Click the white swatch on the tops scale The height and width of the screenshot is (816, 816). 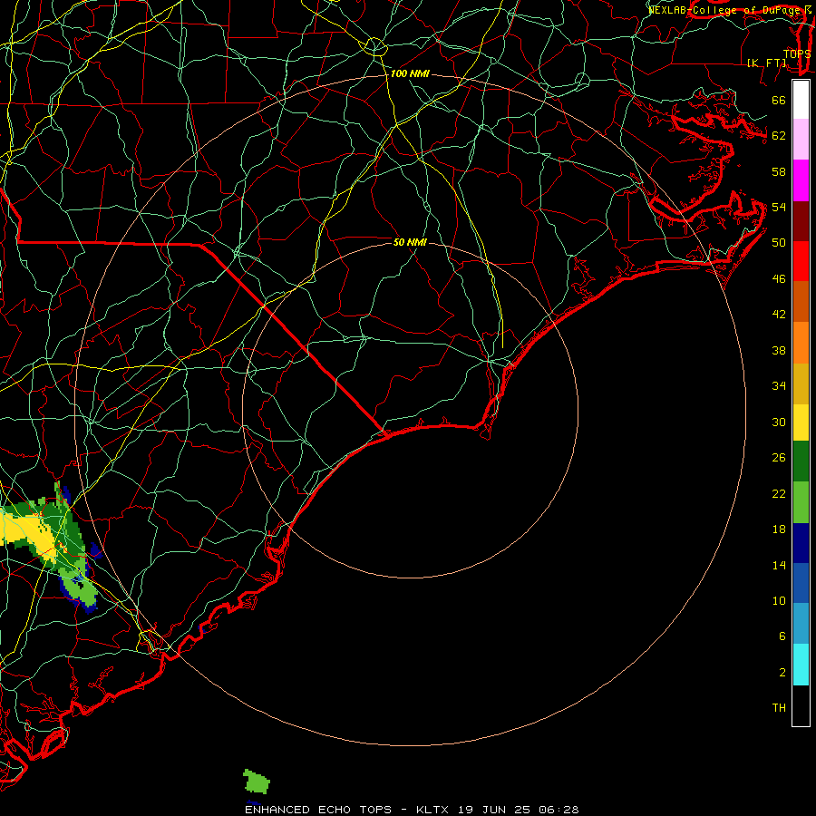(801, 100)
